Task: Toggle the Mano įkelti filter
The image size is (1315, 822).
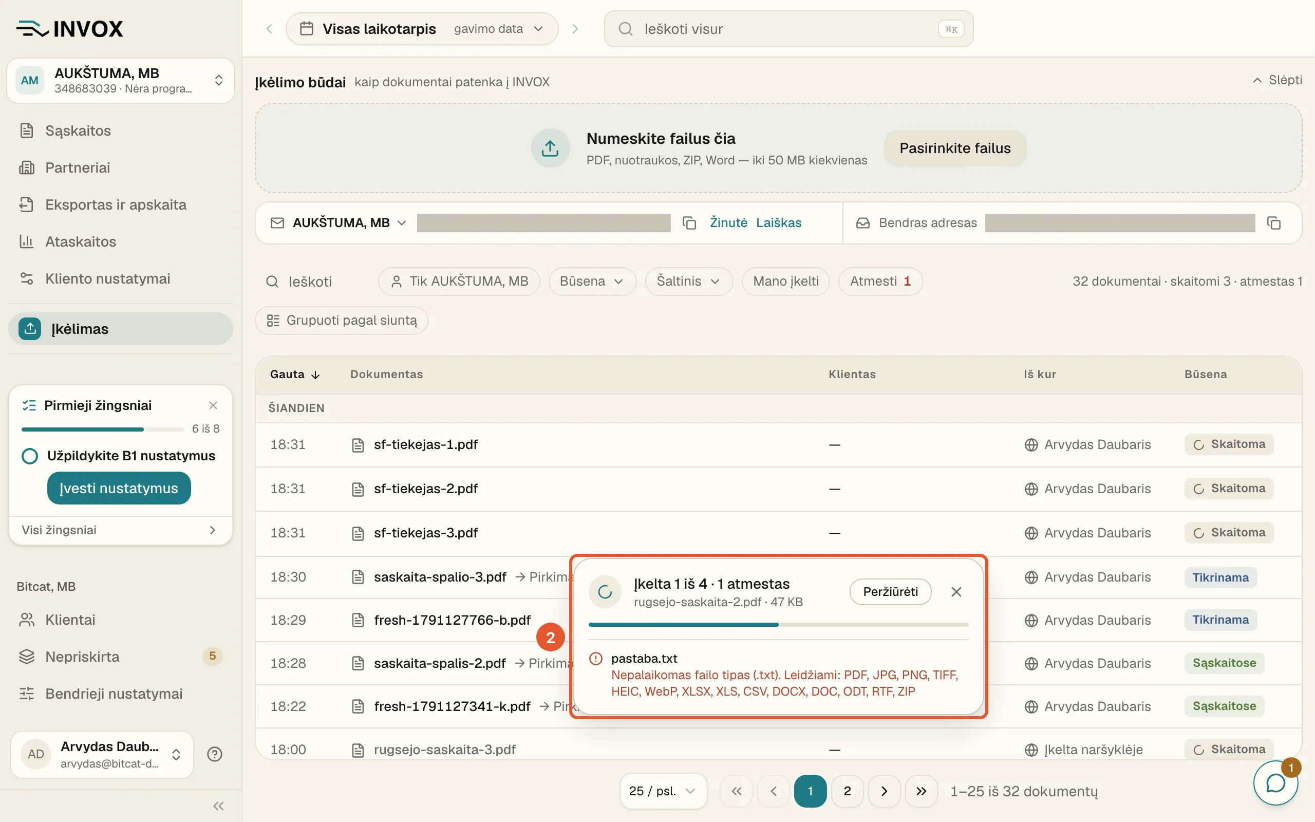Action: click(786, 281)
